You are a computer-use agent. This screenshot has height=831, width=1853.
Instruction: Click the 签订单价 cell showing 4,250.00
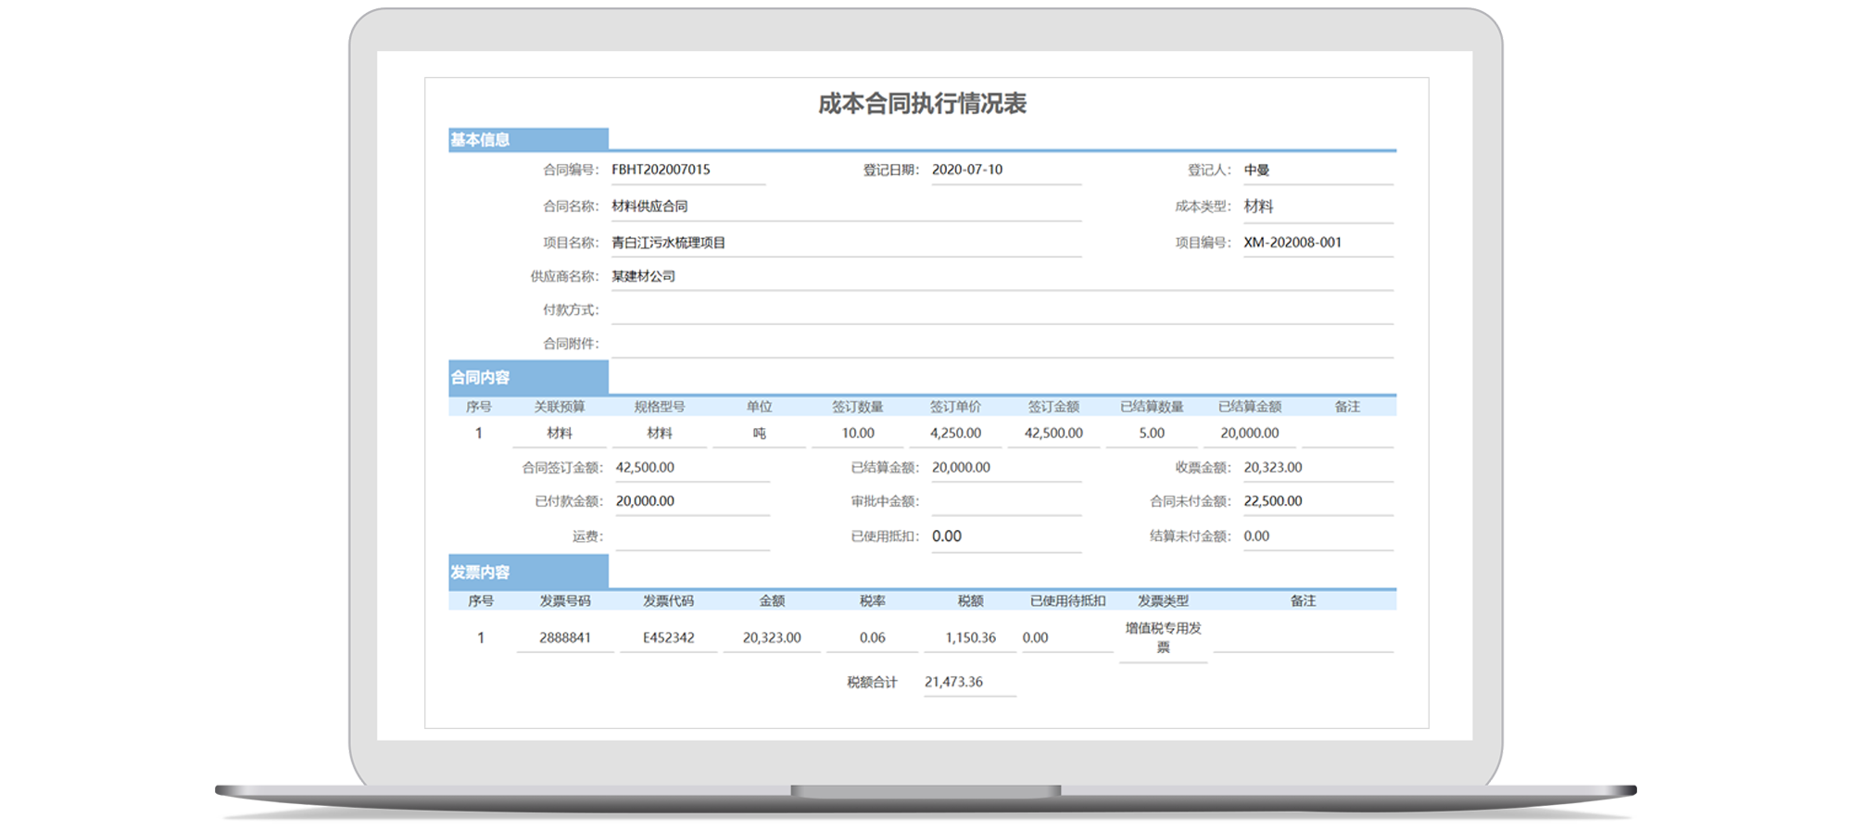(955, 434)
